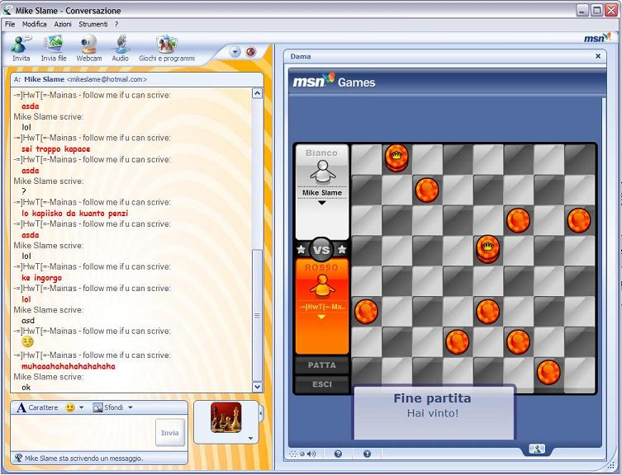
Task: Click the typing status bar message
Action: (x=83, y=459)
